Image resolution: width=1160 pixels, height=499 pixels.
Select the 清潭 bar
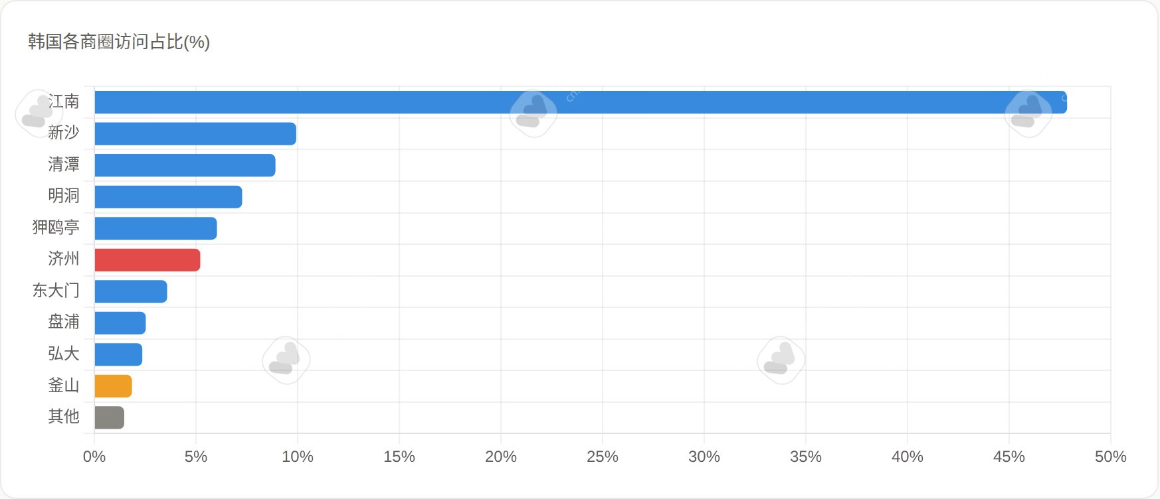tap(185, 165)
